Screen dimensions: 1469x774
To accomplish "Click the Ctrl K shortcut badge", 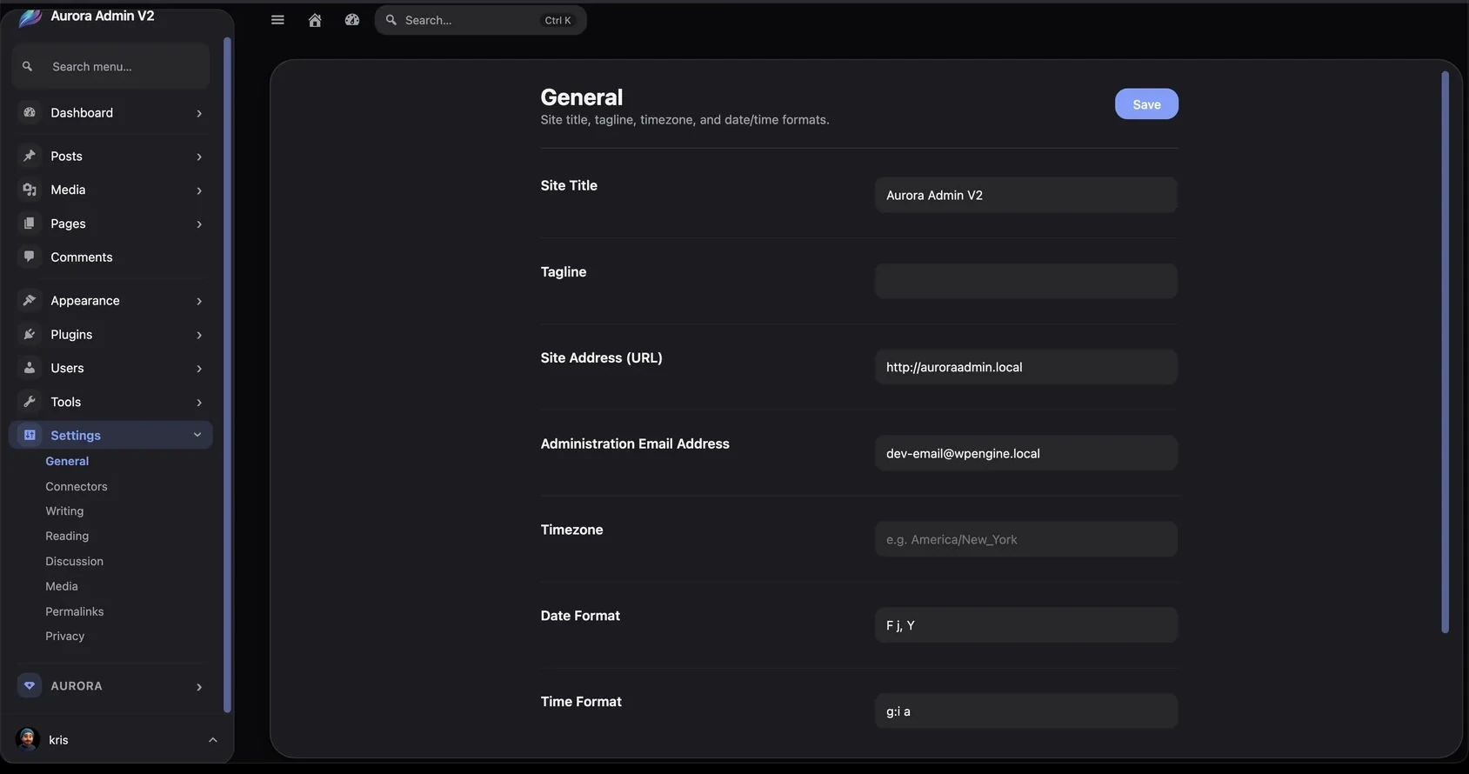I will 558,20.
